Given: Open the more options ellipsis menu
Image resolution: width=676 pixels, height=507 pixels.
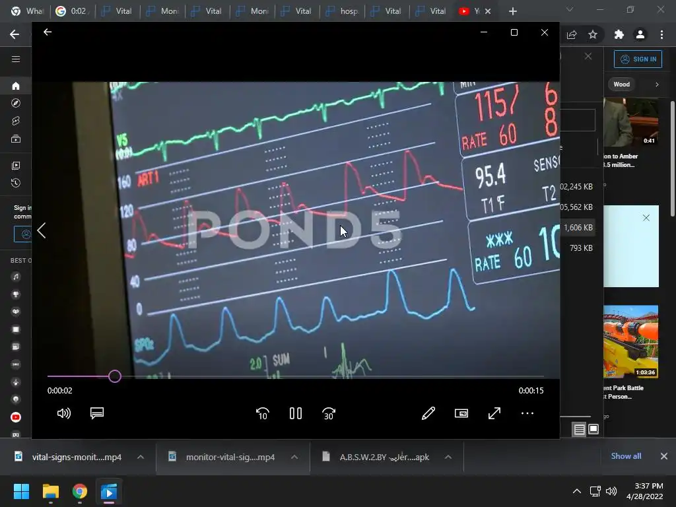Looking at the screenshot, I should (x=527, y=413).
